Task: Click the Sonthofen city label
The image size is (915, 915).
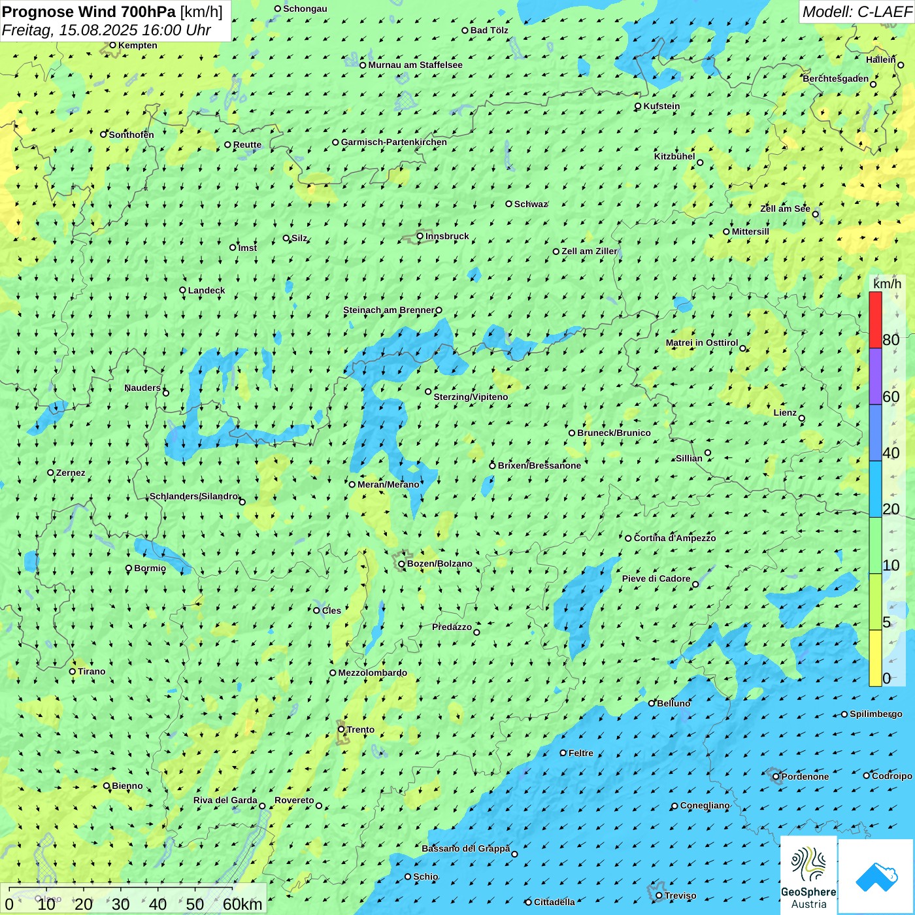Action: pyautogui.click(x=131, y=135)
